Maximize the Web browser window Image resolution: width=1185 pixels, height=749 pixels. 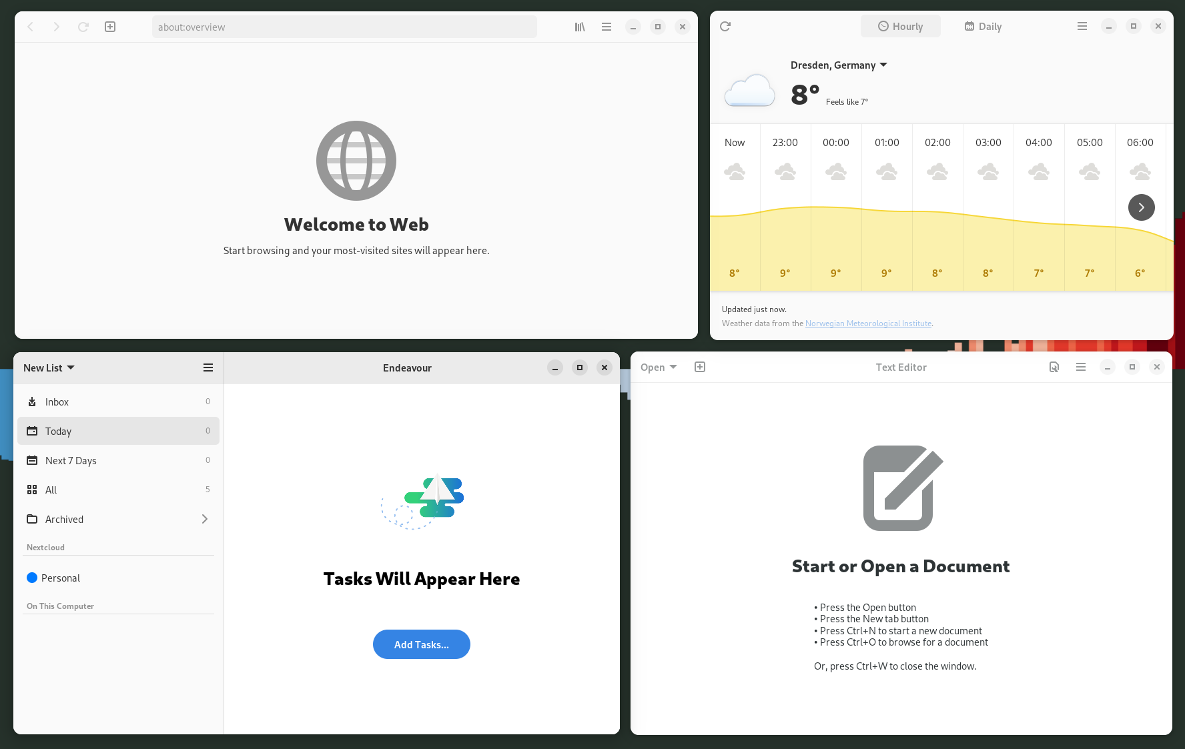tap(658, 27)
